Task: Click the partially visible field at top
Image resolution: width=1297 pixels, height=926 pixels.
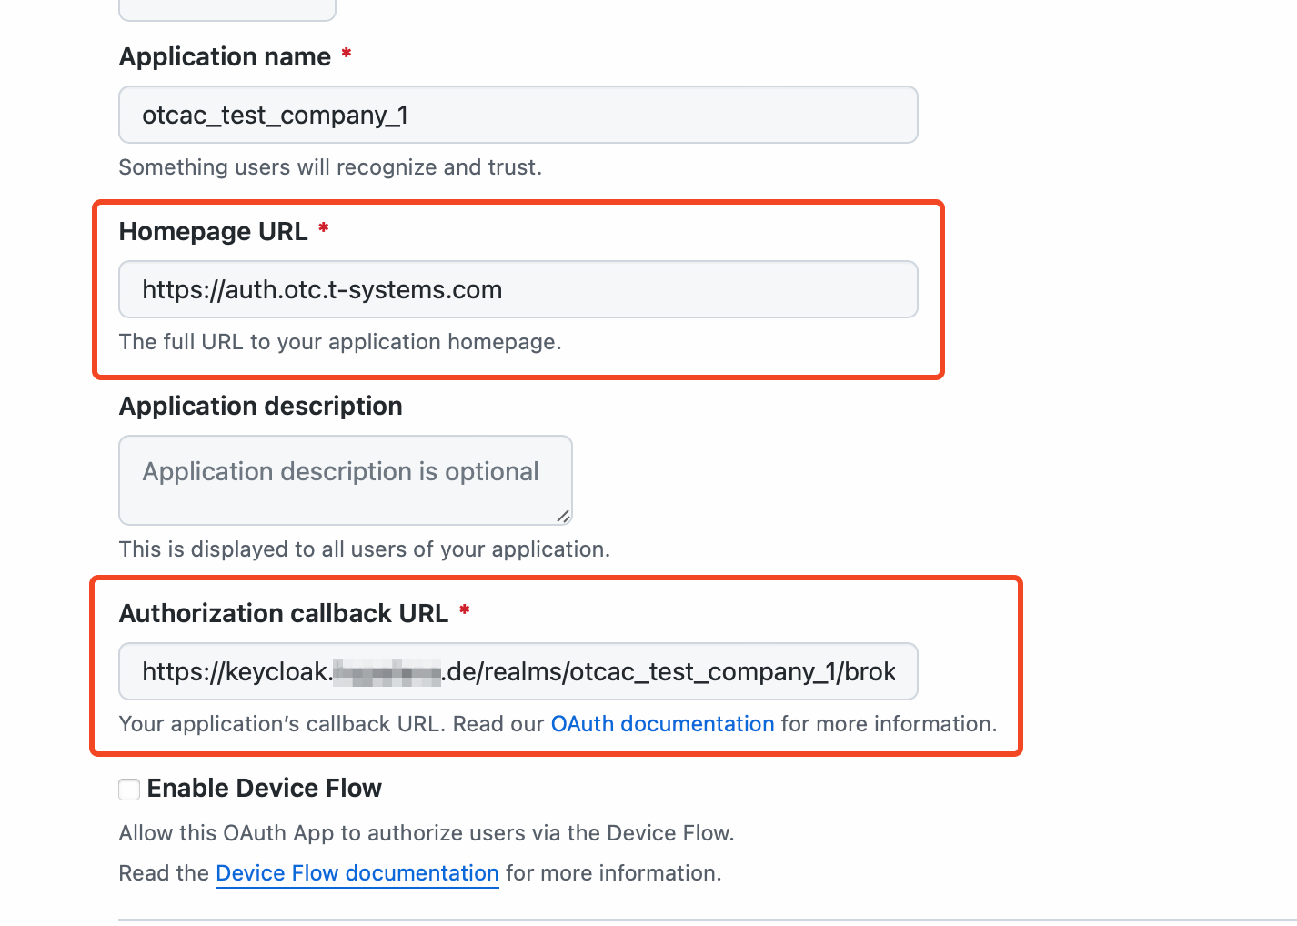Action: click(x=226, y=9)
